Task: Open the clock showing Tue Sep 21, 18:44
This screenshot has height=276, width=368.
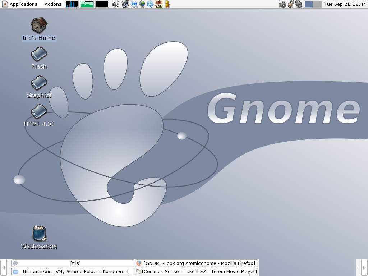Action: tap(345, 4)
